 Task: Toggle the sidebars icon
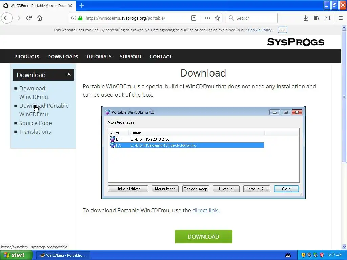coord(327,18)
